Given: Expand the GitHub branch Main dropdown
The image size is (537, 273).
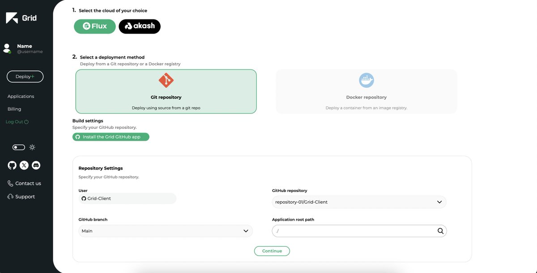Looking at the screenshot, I should (166, 231).
